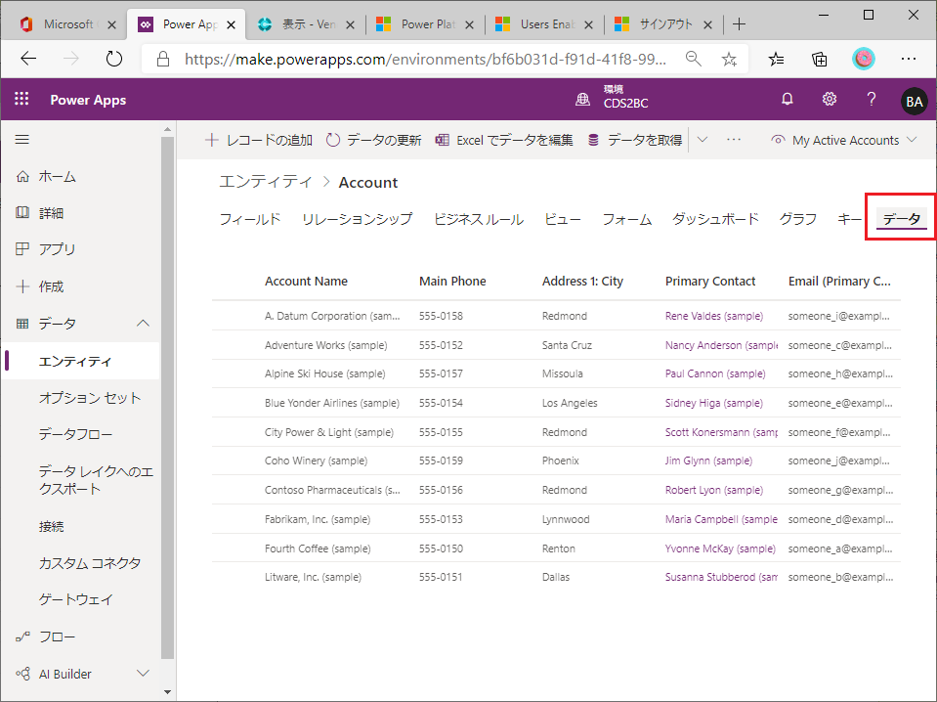Click データの更新 refresh command
This screenshot has width=937, height=702.
[373, 140]
